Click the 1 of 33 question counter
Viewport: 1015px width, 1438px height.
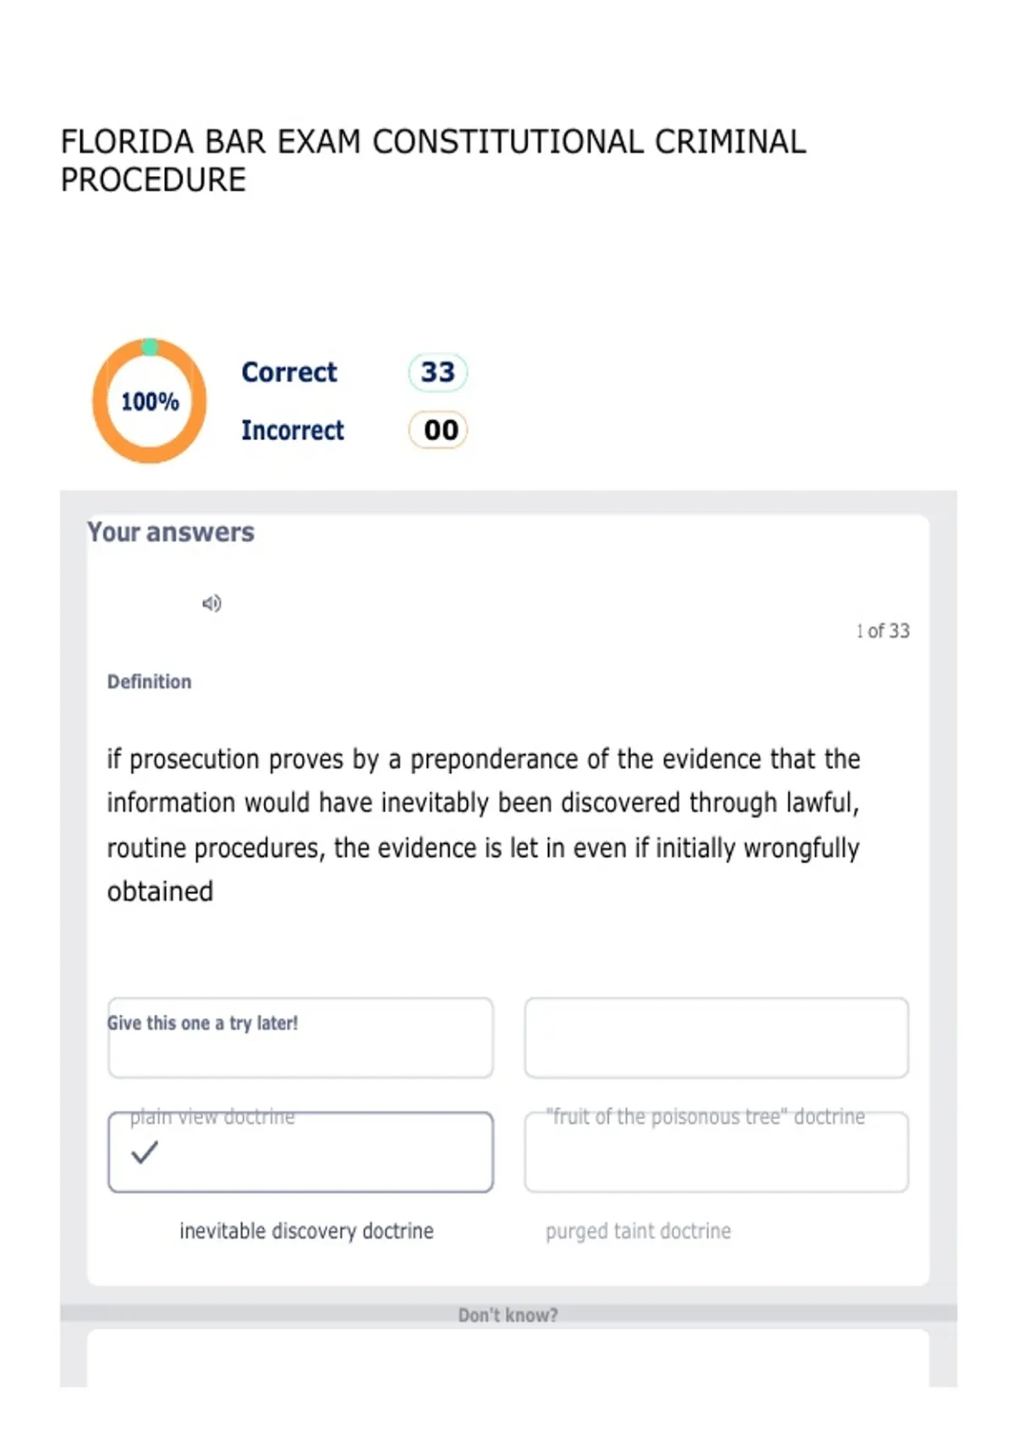point(882,631)
